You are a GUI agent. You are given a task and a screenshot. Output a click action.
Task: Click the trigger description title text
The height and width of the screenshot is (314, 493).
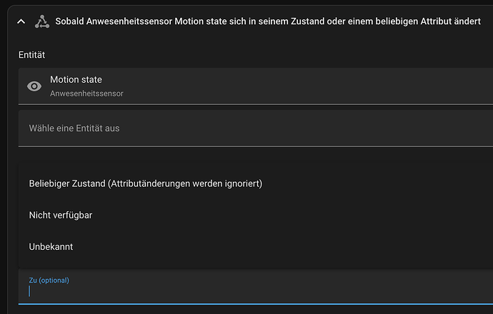[x=268, y=21]
